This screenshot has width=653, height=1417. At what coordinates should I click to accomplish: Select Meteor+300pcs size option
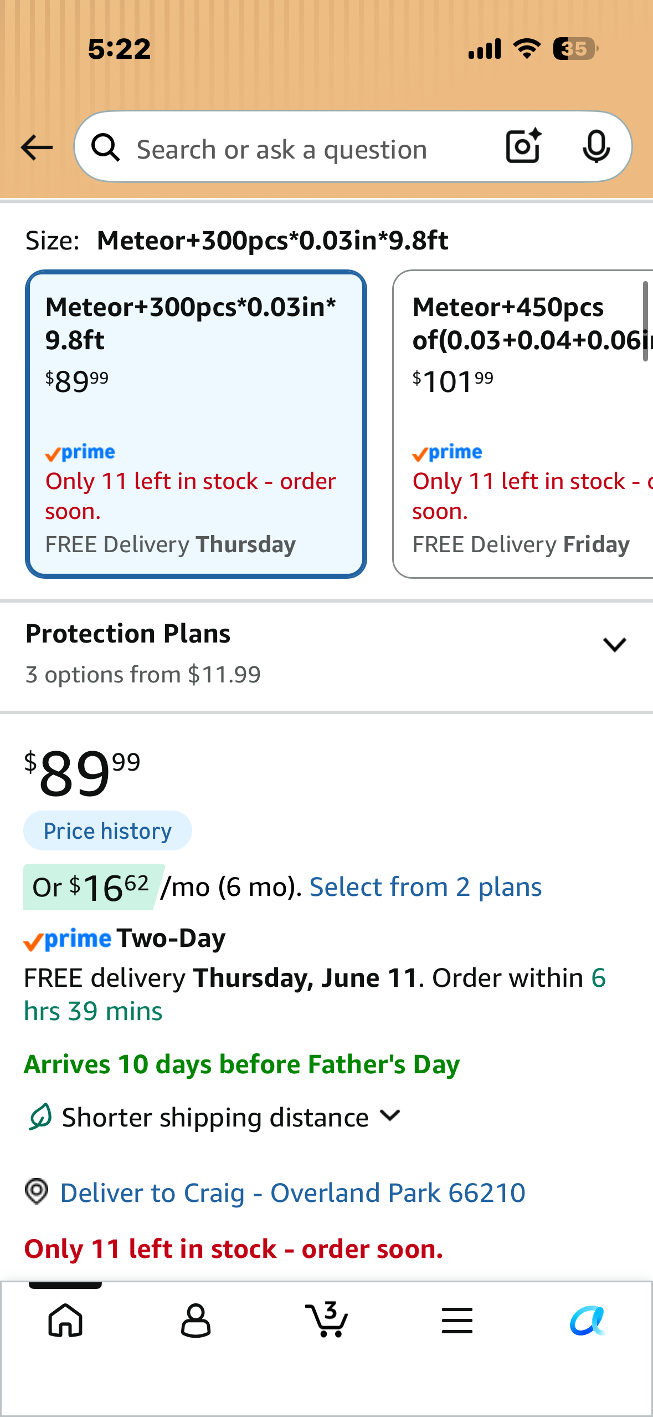[196, 424]
